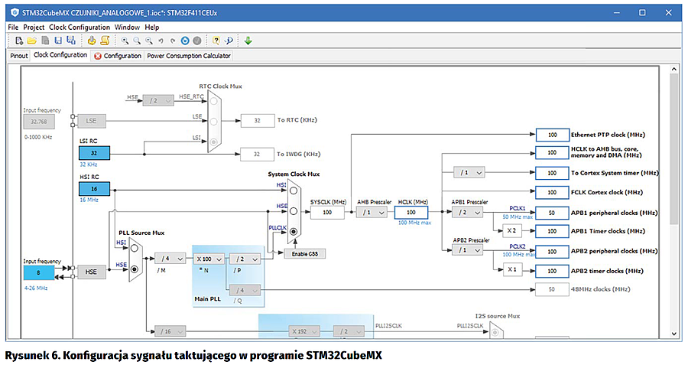Open the PLL /M divider dropdown
Screen dimensions: 688x365
pyautogui.click(x=170, y=258)
